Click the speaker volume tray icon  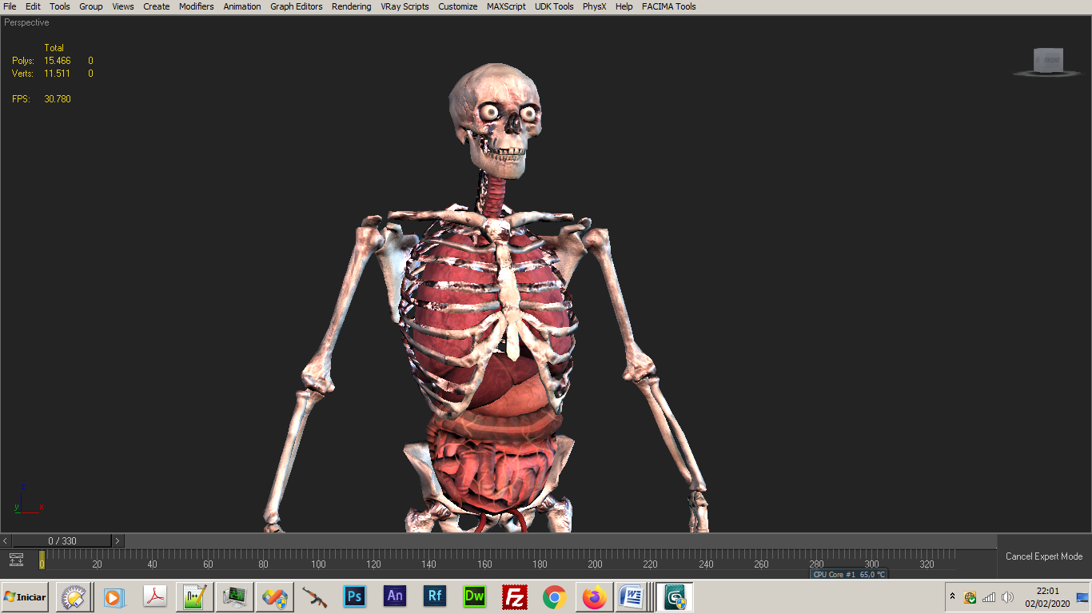(x=1007, y=597)
